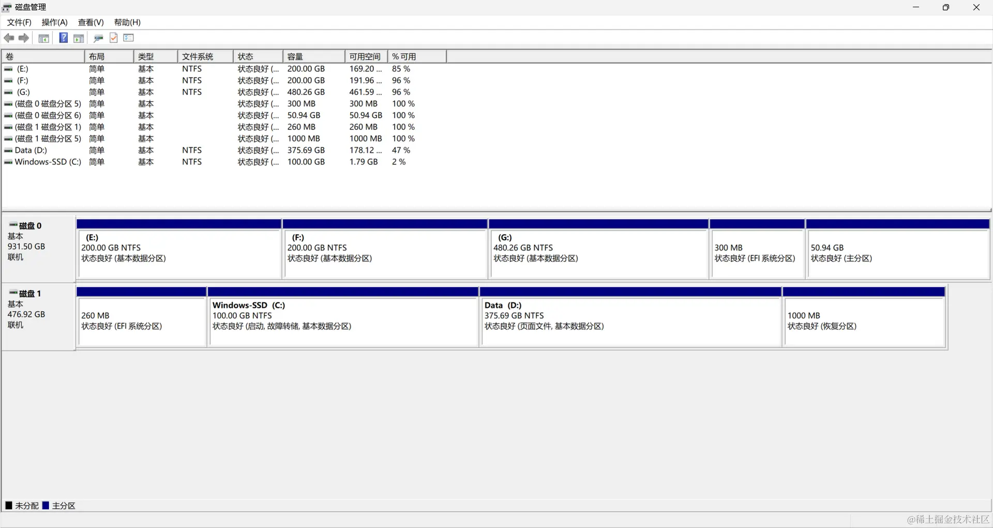This screenshot has width=993, height=528.
Task: Select the (磁盘 1 磁盘分区 5) name in the list
Action: 48,139
